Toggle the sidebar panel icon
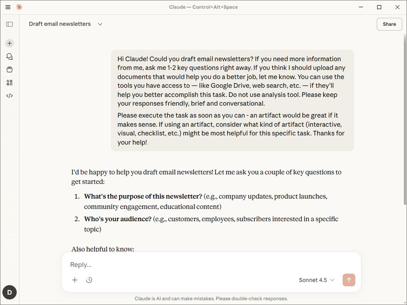Screen dimensions: 407x305 click(x=9, y=24)
